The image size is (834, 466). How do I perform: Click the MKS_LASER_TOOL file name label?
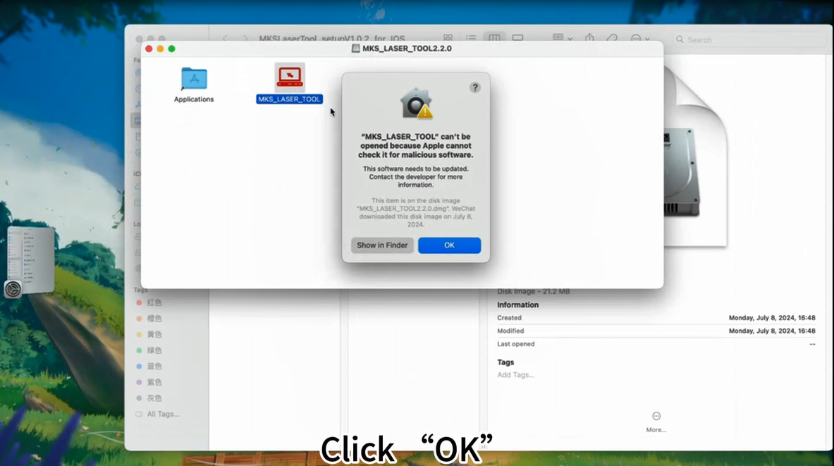(x=289, y=99)
